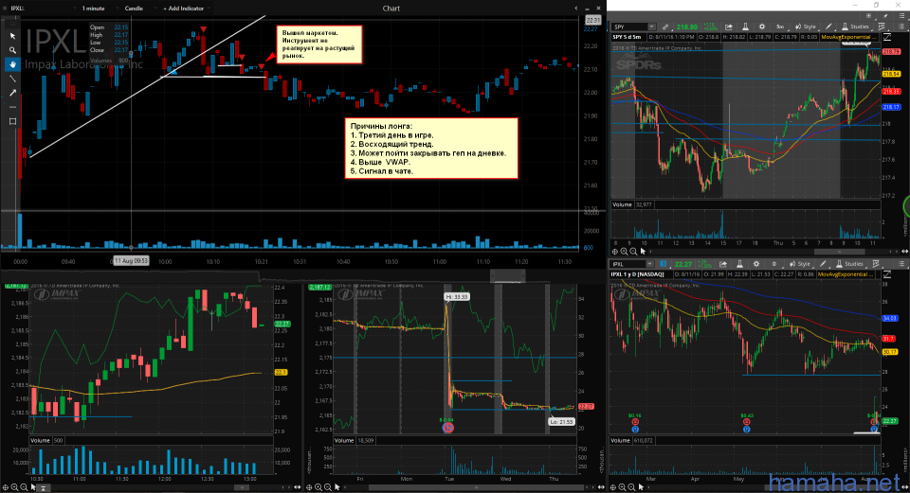Open the D timeframe selector on IPXL chart
This screenshot has width=910, height=493.
pyautogui.click(x=774, y=264)
